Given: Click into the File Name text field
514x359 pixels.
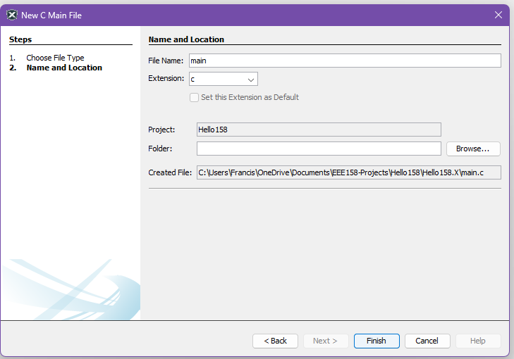Looking at the screenshot, I should tap(345, 61).
